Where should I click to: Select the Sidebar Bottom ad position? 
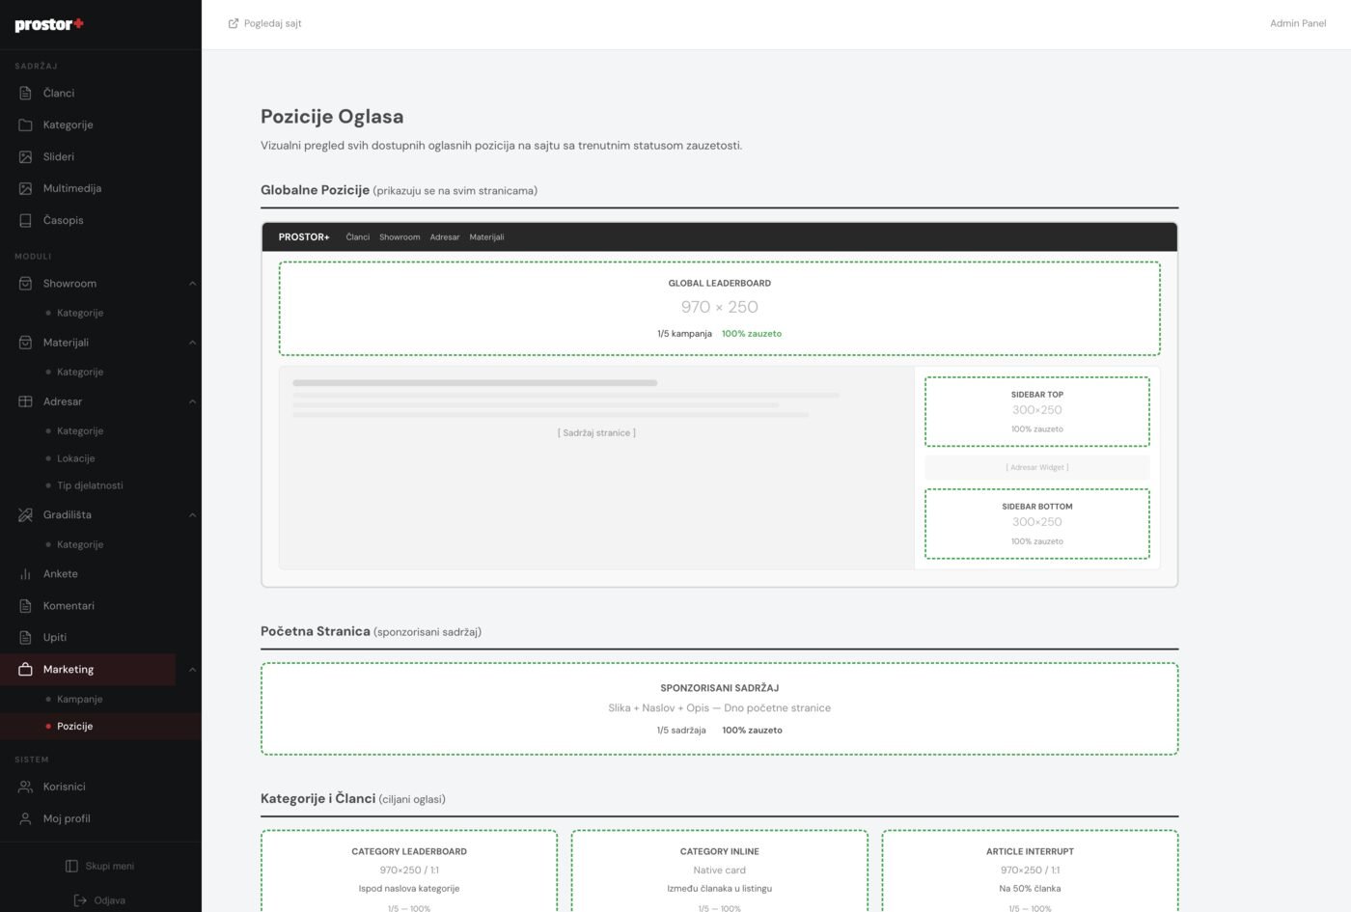[1037, 523]
